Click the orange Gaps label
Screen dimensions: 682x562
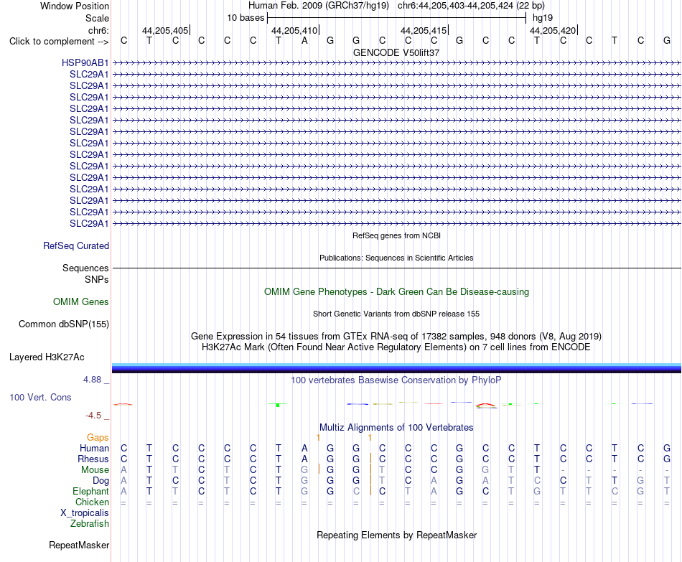click(x=98, y=438)
